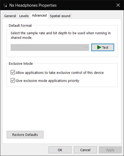Select the Advanced tab
This screenshot has height=156, width=124.
[x=39, y=16]
